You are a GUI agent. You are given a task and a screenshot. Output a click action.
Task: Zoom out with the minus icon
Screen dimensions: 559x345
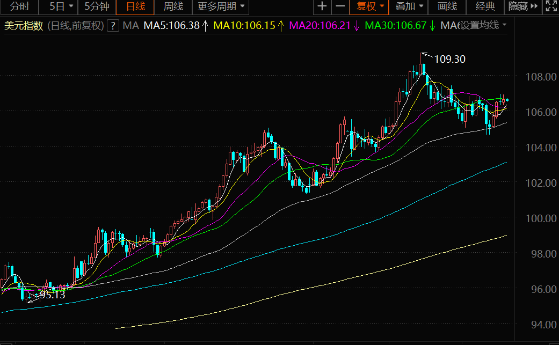(x=340, y=7)
